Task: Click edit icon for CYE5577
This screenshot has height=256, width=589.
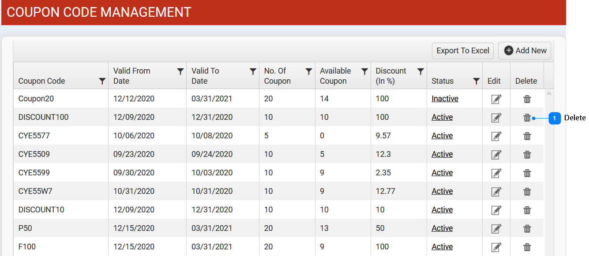Action: 496,136
